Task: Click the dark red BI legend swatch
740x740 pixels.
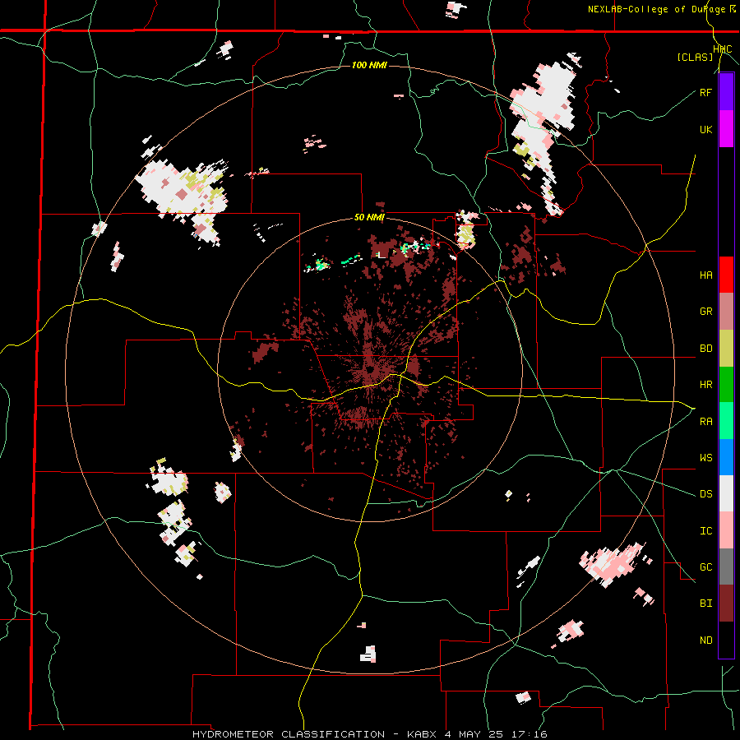Action: pyautogui.click(x=726, y=604)
